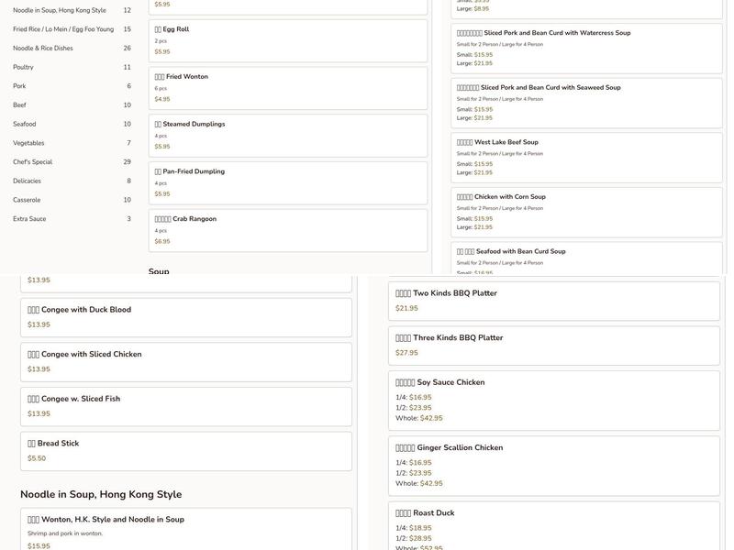This screenshot has height=550, width=734.
Task: Select the Fried Wonton item card
Action: click(x=287, y=88)
